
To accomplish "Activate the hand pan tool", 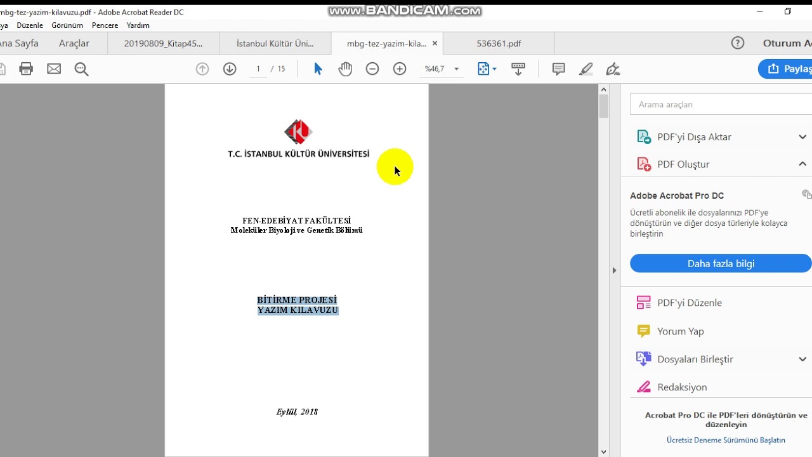I will [345, 69].
